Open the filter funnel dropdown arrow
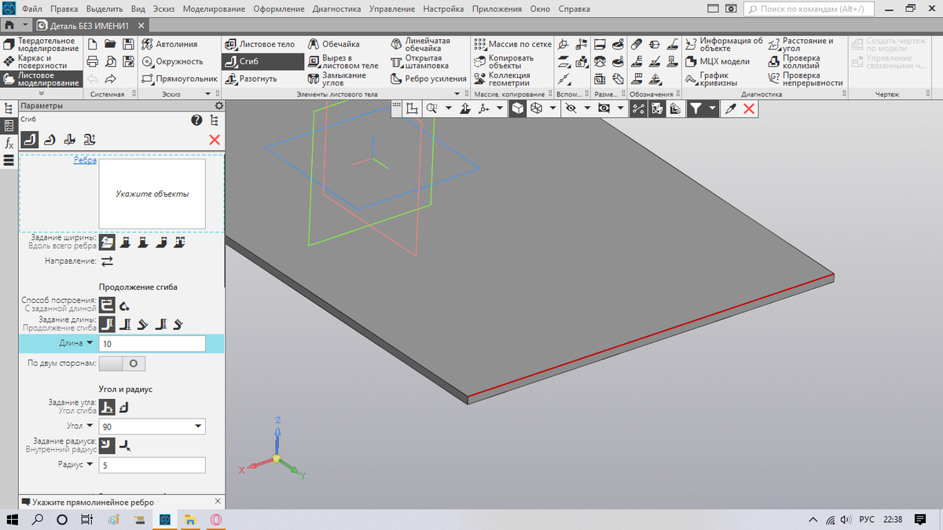Screen dimensions: 943x530 click(x=711, y=109)
